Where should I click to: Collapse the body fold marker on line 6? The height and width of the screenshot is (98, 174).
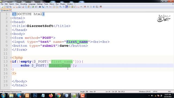click(11, 34)
